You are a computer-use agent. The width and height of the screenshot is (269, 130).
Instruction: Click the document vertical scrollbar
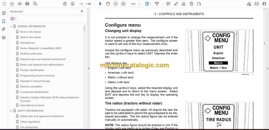coord(265,43)
